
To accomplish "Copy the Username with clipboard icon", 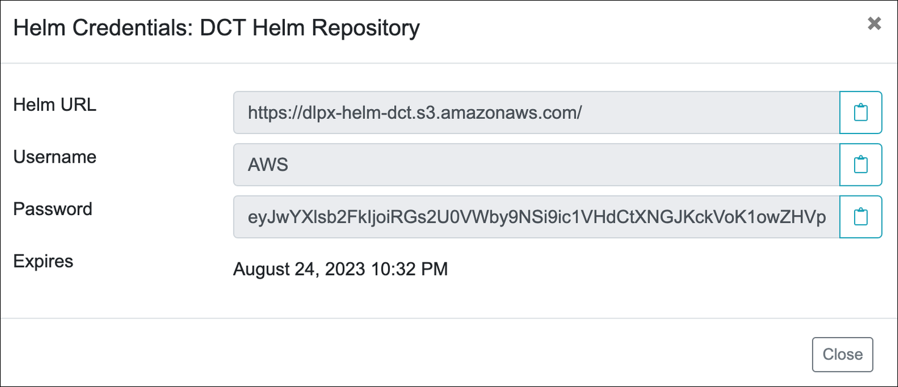I will [860, 165].
